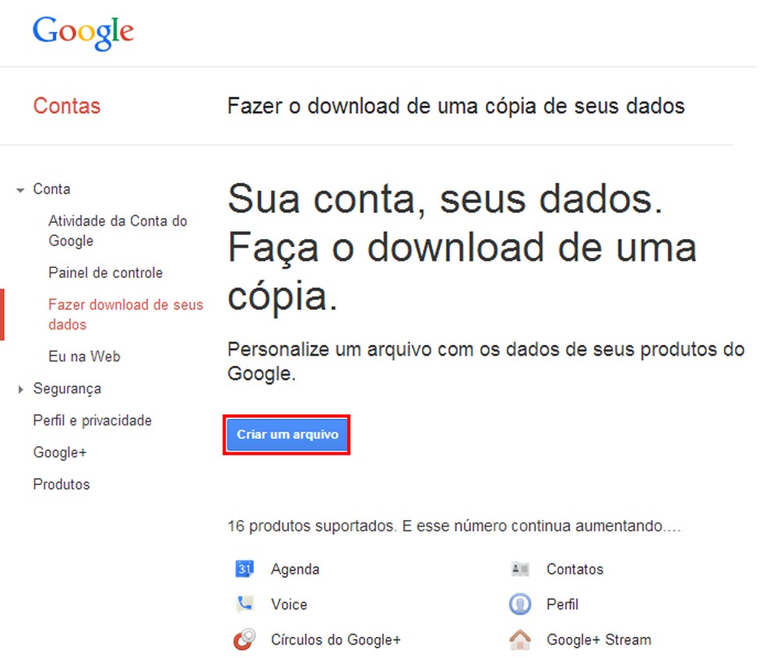
Task: Click the Agenda calendar icon
Action: pyautogui.click(x=244, y=569)
